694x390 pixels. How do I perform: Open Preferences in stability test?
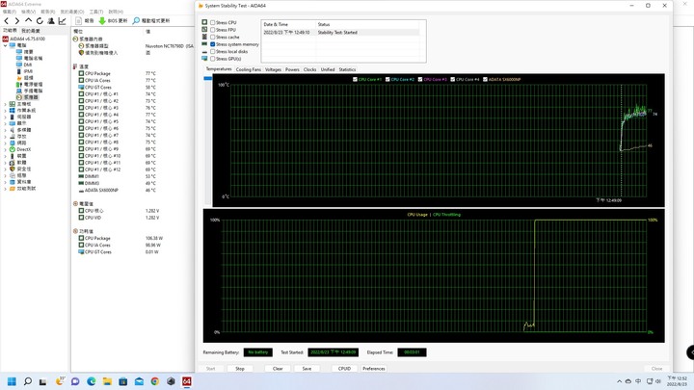[x=374, y=368]
